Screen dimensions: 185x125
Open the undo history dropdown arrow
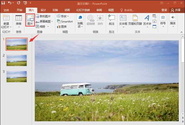click(x=13, y=3)
